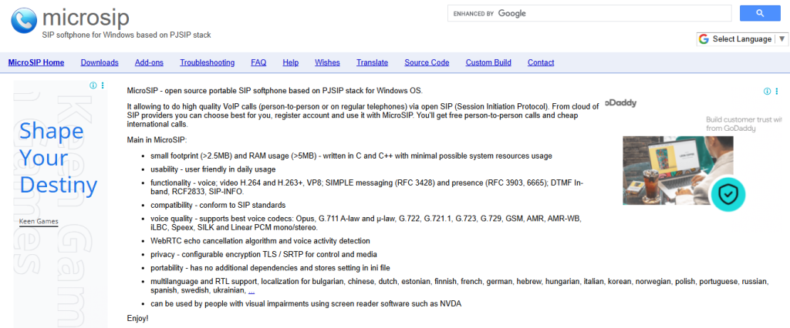Go to the Add-ons page
790x328 pixels.
149,62
